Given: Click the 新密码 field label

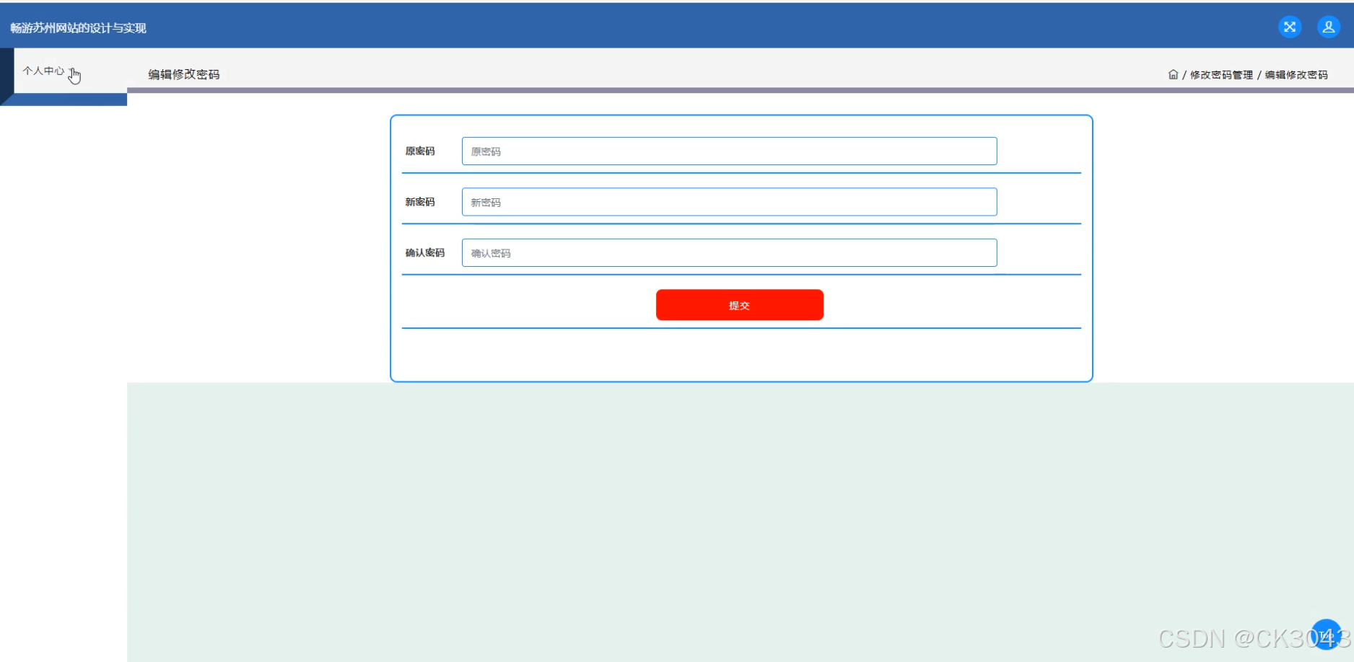Looking at the screenshot, I should pos(420,202).
